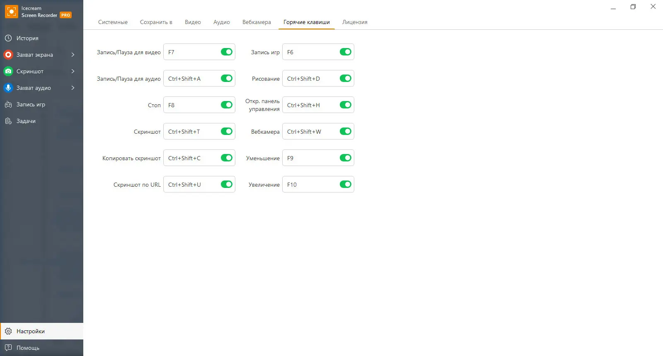This screenshot has width=663, height=356.
Task: Click the Копировать скриншот label
Action: (x=131, y=158)
